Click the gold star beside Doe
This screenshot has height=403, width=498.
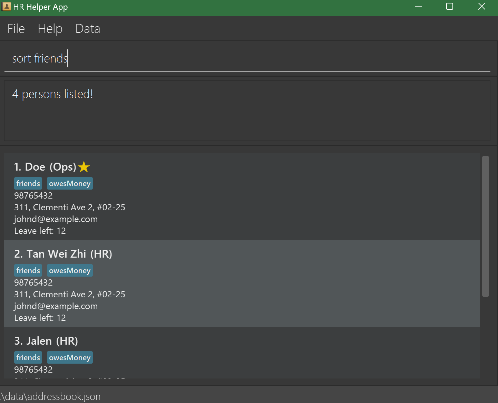pyautogui.click(x=84, y=167)
